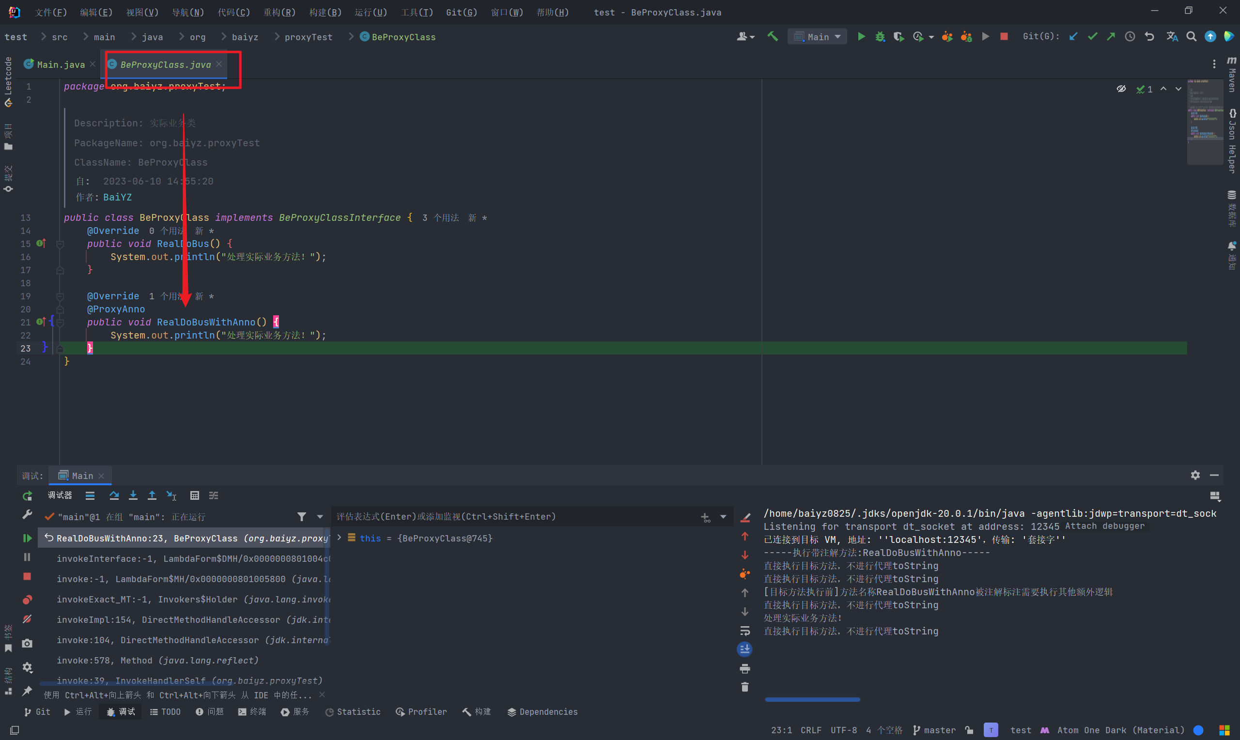
Task: Click the editor minimap code thumbnail
Action: (x=1205, y=121)
